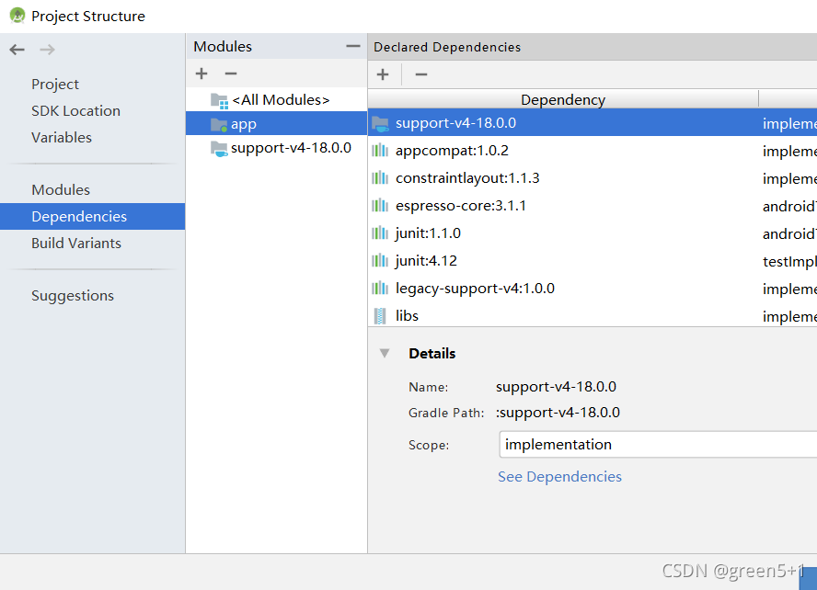Collapse the Details section triangle
This screenshot has height=590, width=817.
click(x=385, y=353)
